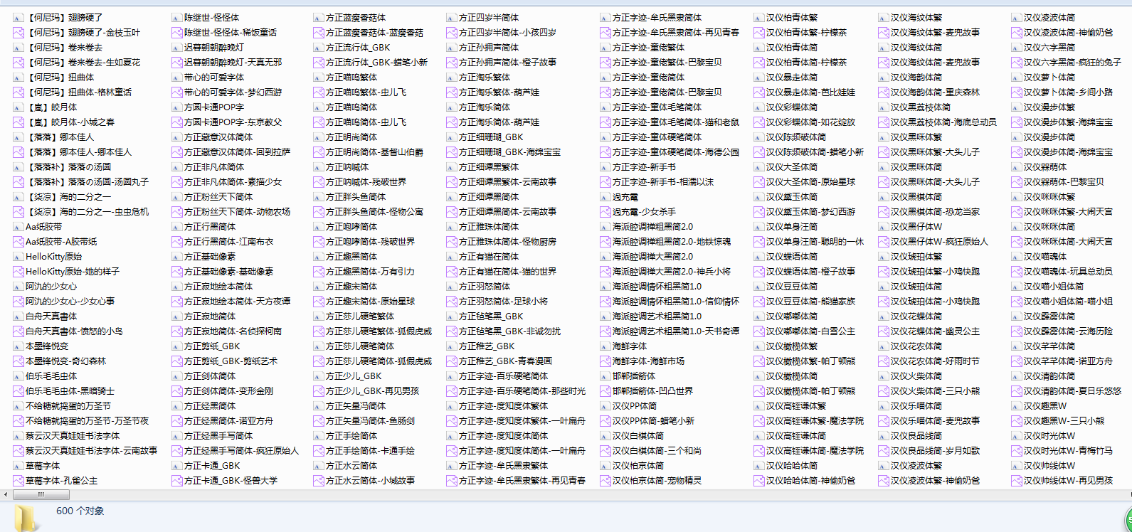Select the entry 方正圆卡通POP字-东京教父
This screenshot has width=1132, height=532.
click(x=233, y=122)
